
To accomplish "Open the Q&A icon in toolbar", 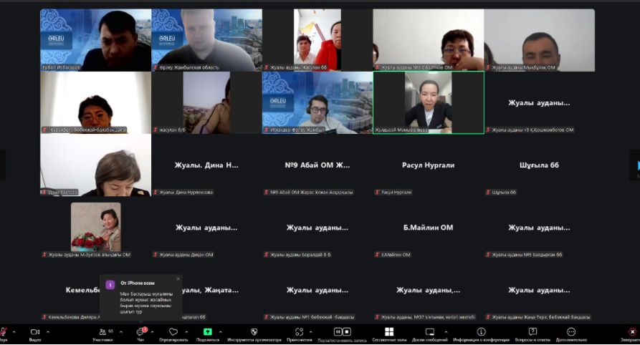I will click(x=532, y=332).
